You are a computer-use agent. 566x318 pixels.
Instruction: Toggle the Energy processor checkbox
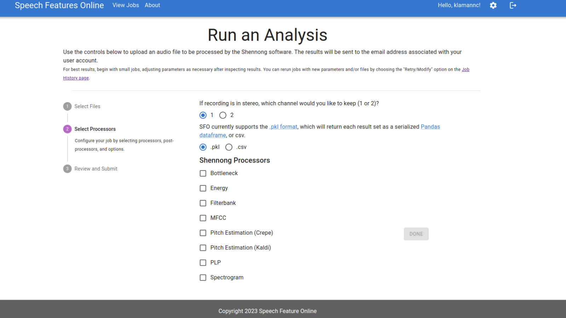[x=203, y=188]
